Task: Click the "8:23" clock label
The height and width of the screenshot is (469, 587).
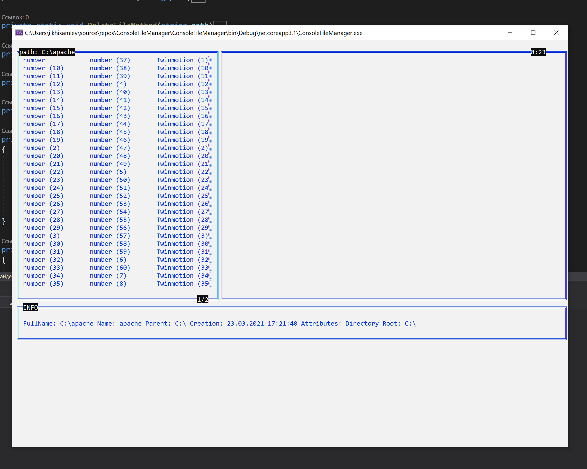Action: pos(538,52)
